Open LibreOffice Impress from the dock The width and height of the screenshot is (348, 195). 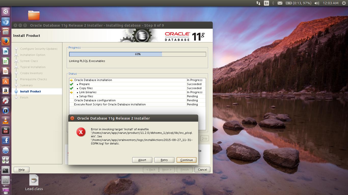(6, 71)
